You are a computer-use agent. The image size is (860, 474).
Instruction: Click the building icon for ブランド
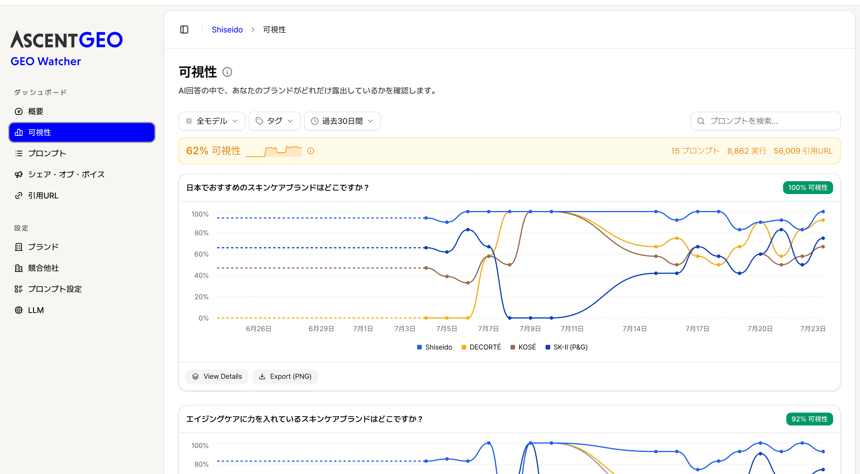[x=19, y=247]
